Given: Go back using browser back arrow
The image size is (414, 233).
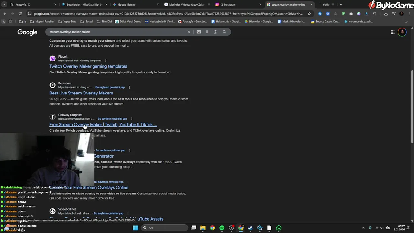Looking at the screenshot, I should (x=5, y=14).
